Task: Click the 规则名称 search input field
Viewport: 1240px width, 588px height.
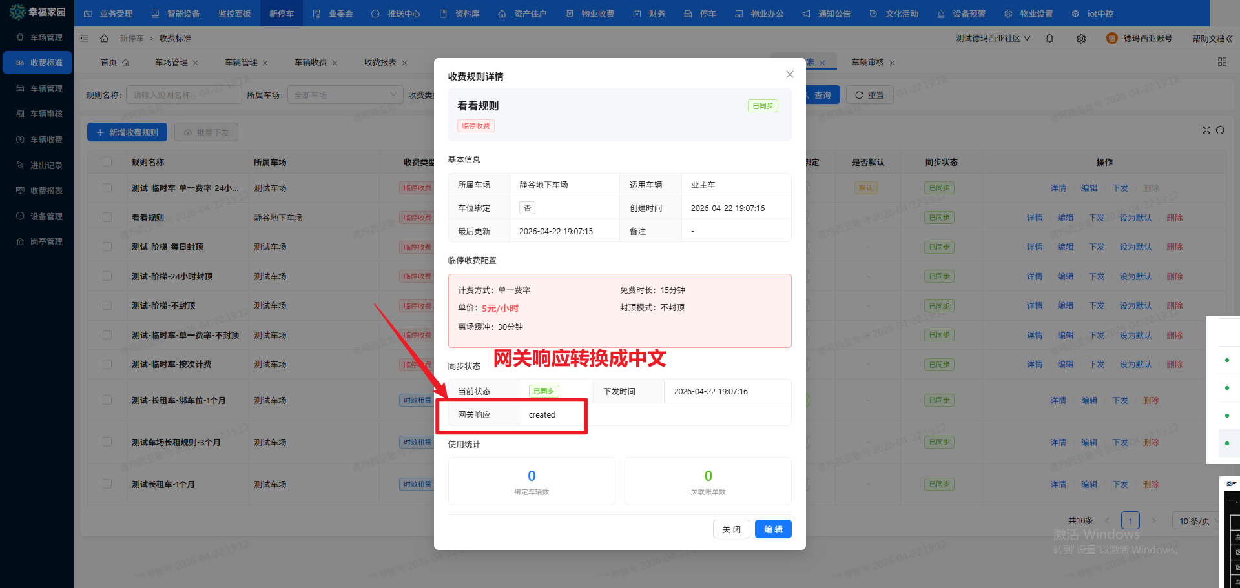Action: coord(183,95)
